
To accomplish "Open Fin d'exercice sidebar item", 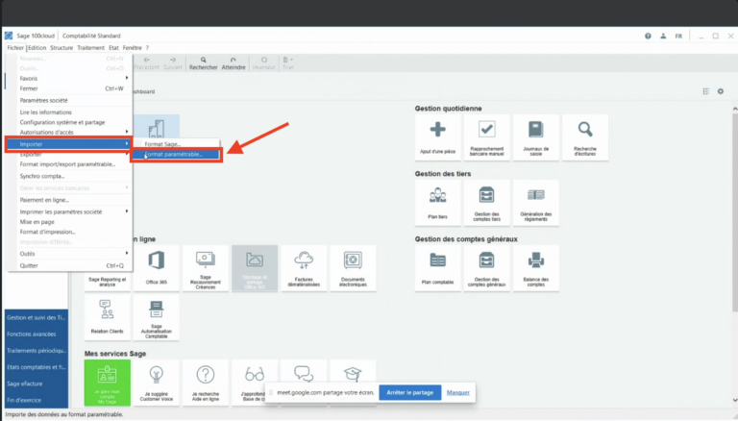I will click(37, 400).
